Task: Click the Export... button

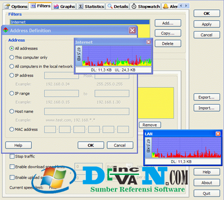Action: (207, 97)
